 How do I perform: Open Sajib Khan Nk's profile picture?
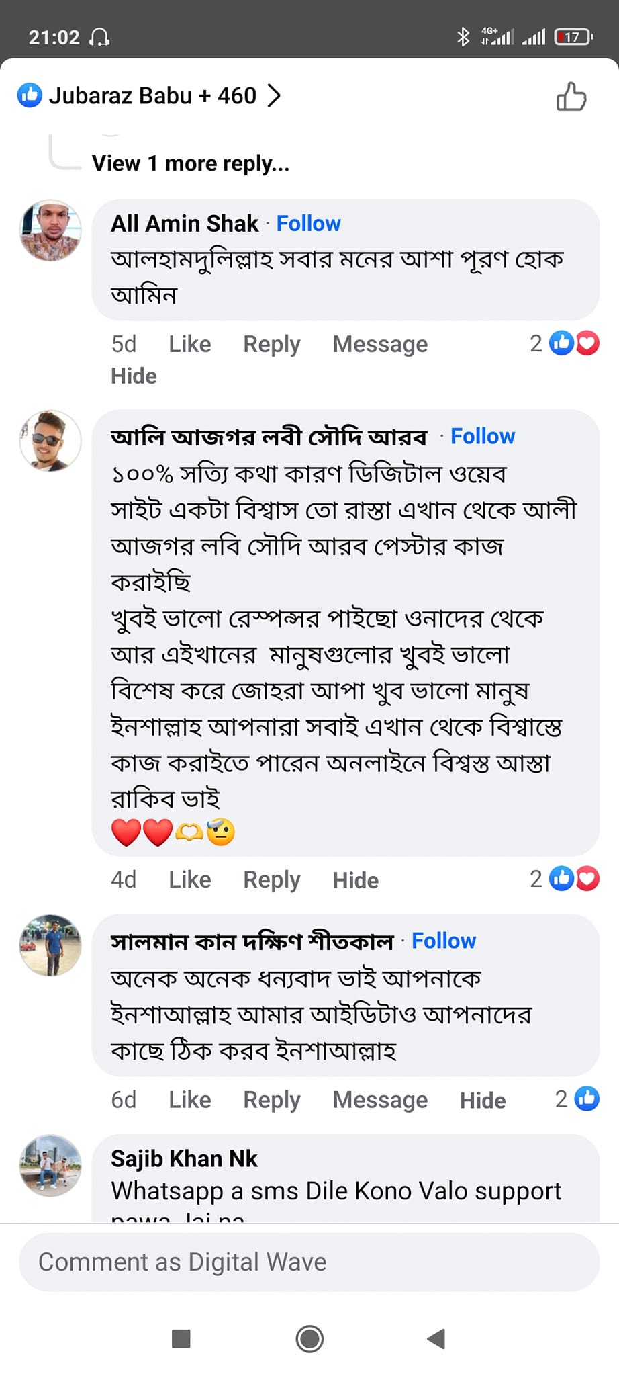(50, 1166)
